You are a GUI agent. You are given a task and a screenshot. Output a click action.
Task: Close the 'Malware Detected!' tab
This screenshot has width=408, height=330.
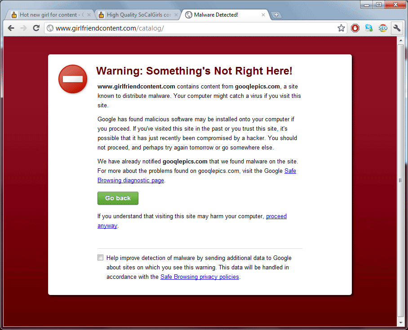click(x=263, y=15)
